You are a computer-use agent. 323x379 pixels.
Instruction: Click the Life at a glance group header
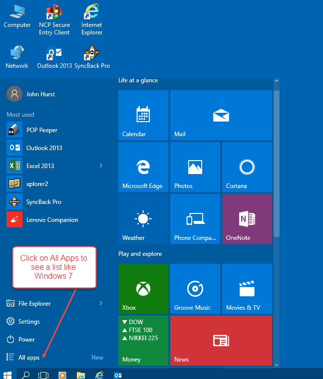[138, 80]
